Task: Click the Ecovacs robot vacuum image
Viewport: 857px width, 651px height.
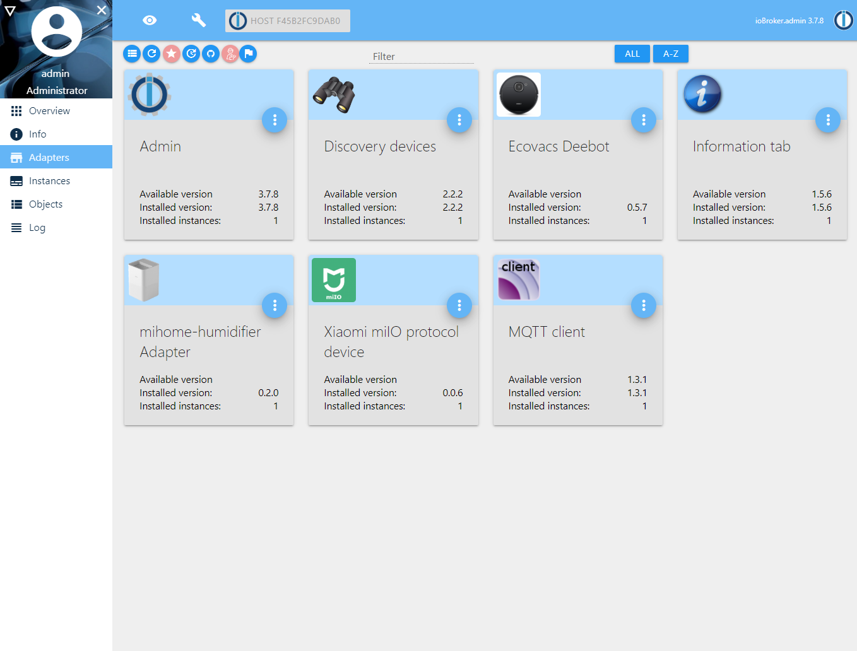Action: point(519,95)
